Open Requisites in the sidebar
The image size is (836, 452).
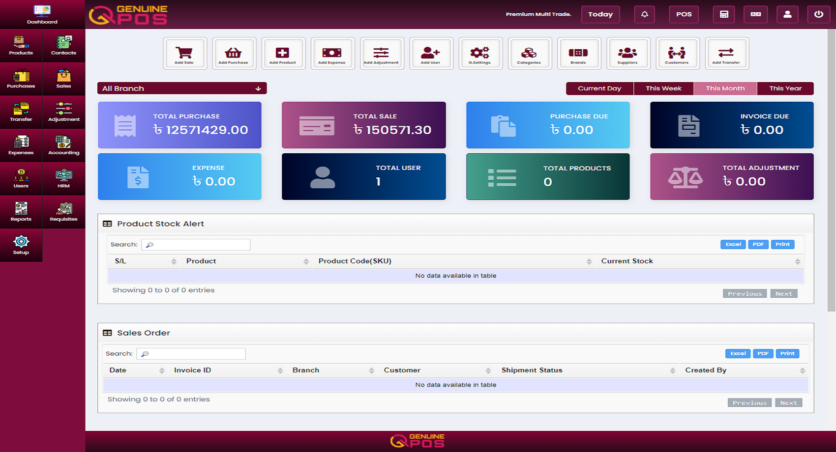pyautogui.click(x=64, y=212)
